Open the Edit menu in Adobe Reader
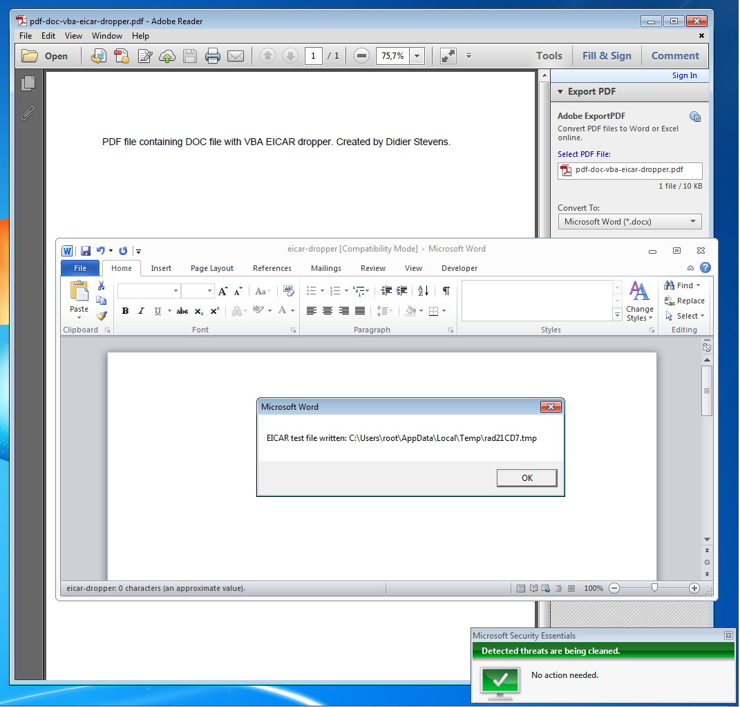This screenshot has height=707, width=740. click(x=48, y=36)
